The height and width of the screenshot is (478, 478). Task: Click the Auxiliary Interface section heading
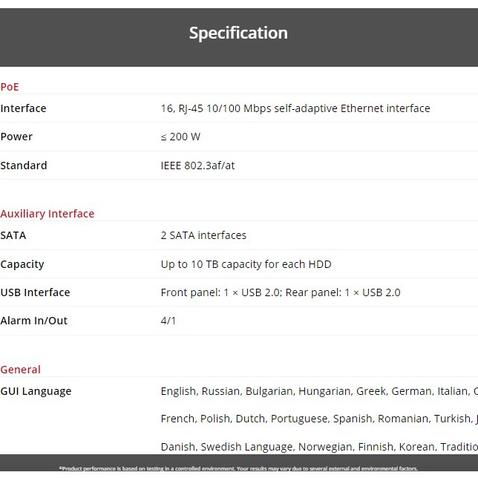pyautogui.click(x=48, y=214)
